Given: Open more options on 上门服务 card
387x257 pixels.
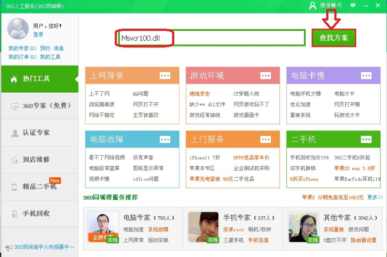Looking at the screenshot, I should click(265, 139).
